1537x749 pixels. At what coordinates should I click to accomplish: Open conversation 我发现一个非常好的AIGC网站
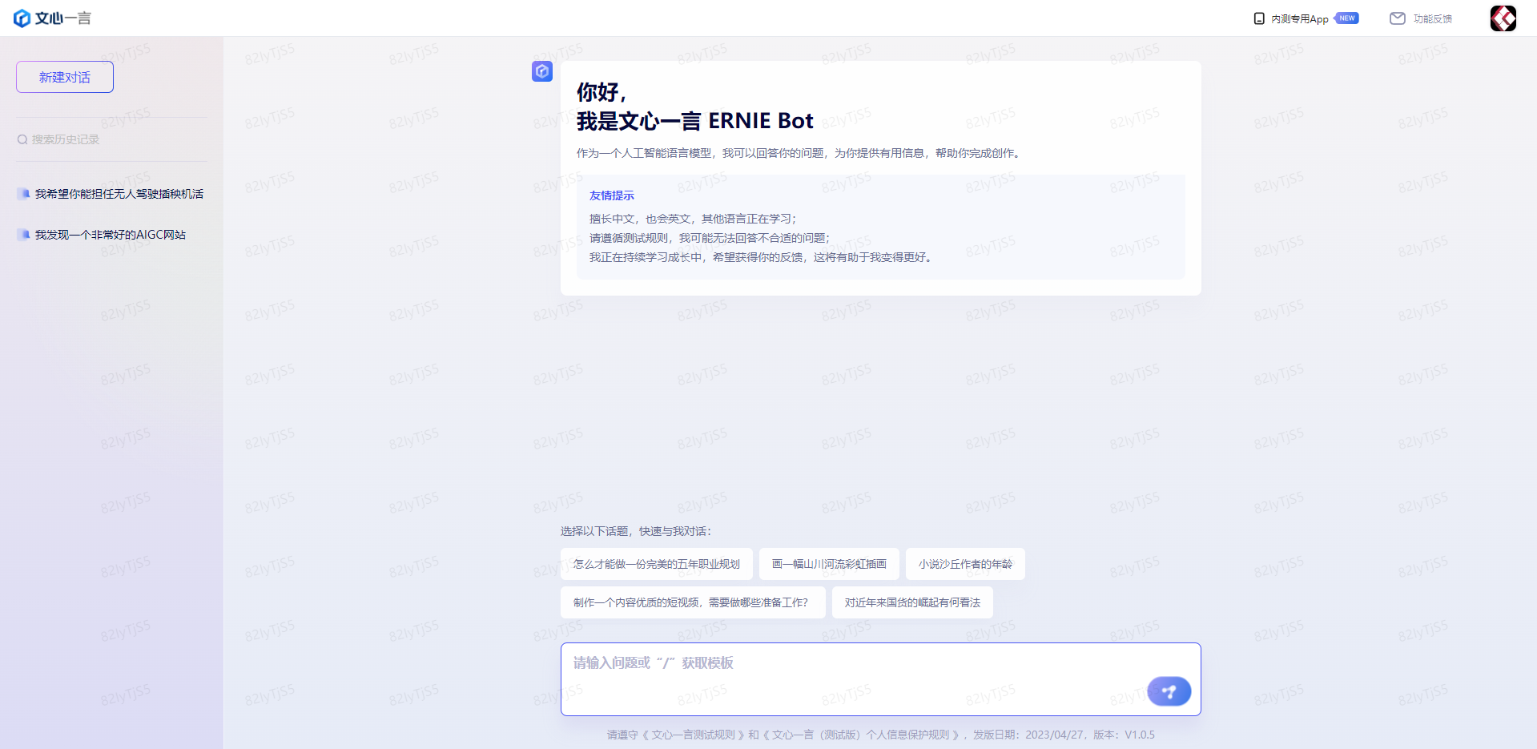(x=112, y=235)
